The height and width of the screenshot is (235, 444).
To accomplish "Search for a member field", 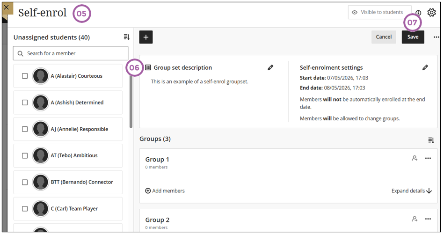I will 71,53.
